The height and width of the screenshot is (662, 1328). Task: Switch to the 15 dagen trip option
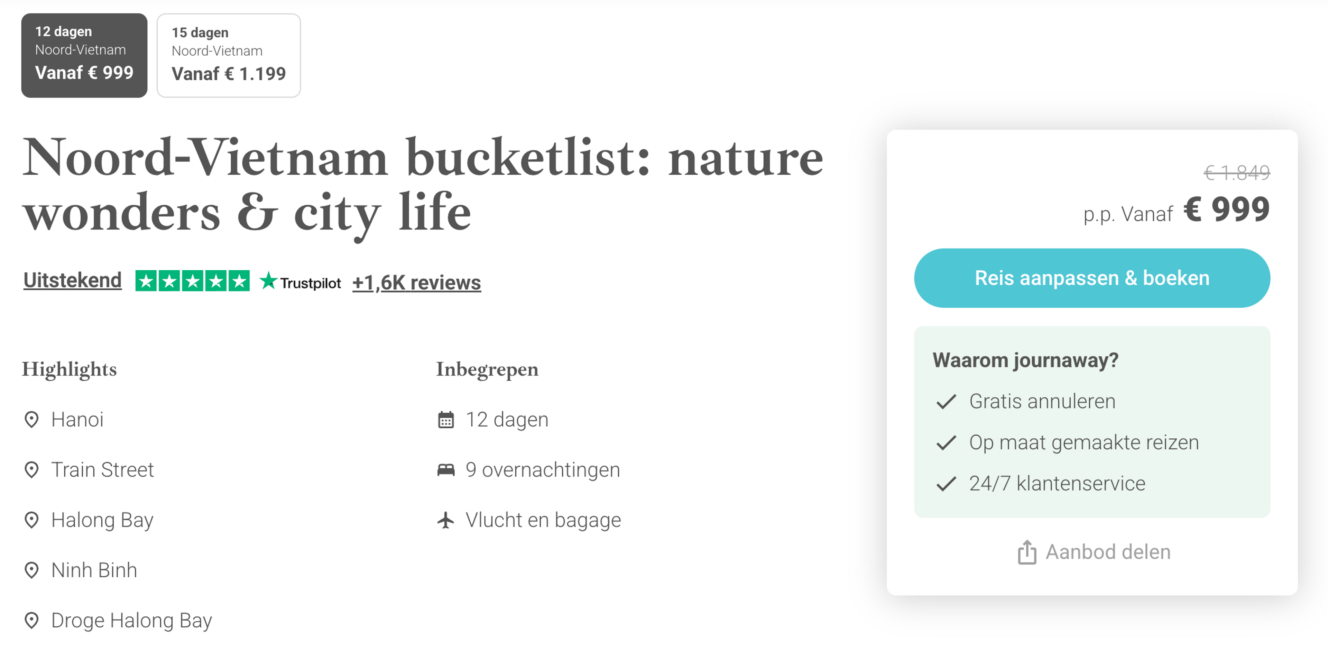click(x=228, y=55)
